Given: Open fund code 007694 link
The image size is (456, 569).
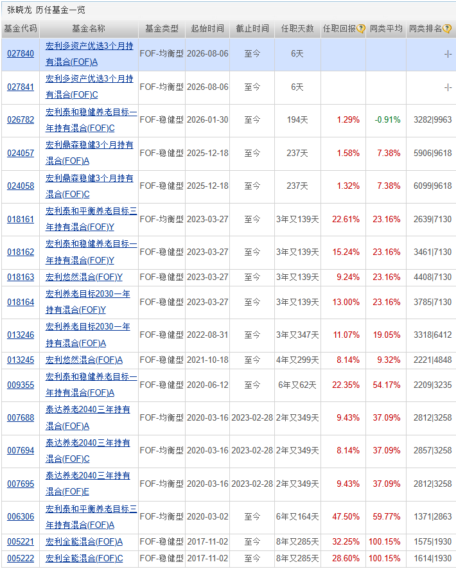Looking at the screenshot, I should [21, 450].
